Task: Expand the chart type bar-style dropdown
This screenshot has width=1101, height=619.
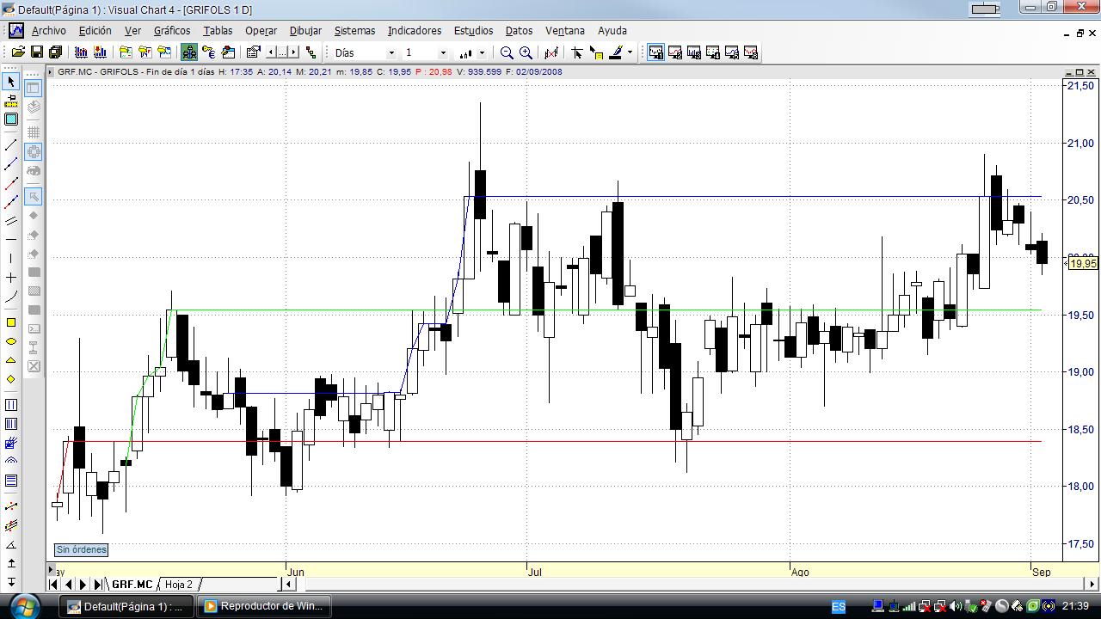Action: (x=482, y=52)
